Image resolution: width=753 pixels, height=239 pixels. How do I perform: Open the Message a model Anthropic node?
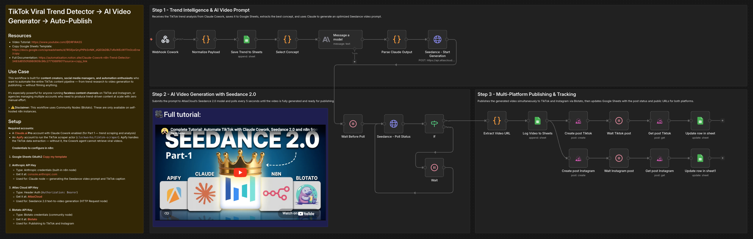point(340,40)
